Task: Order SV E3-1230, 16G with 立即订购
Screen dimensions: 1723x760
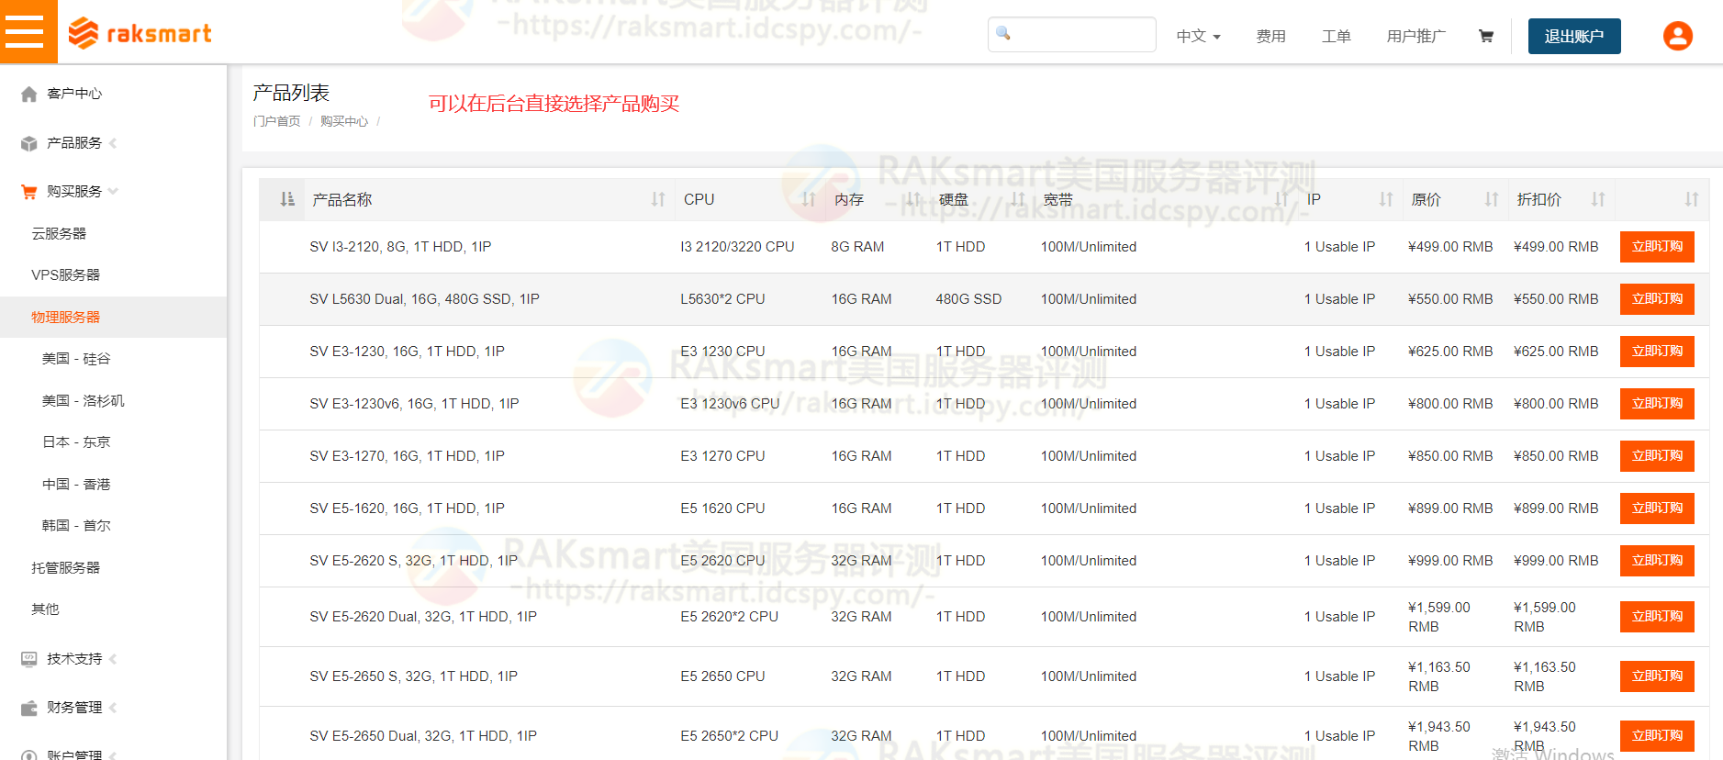Action: point(1657,352)
